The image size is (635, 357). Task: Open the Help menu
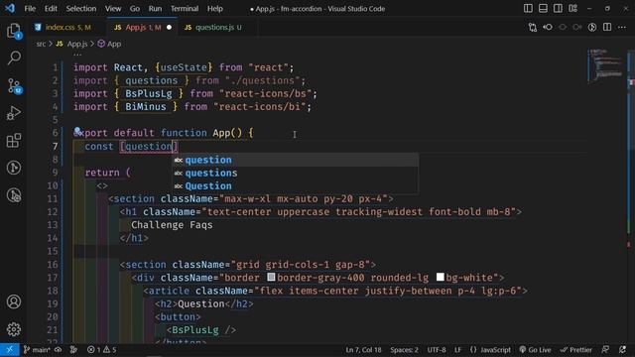click(215, 9)
